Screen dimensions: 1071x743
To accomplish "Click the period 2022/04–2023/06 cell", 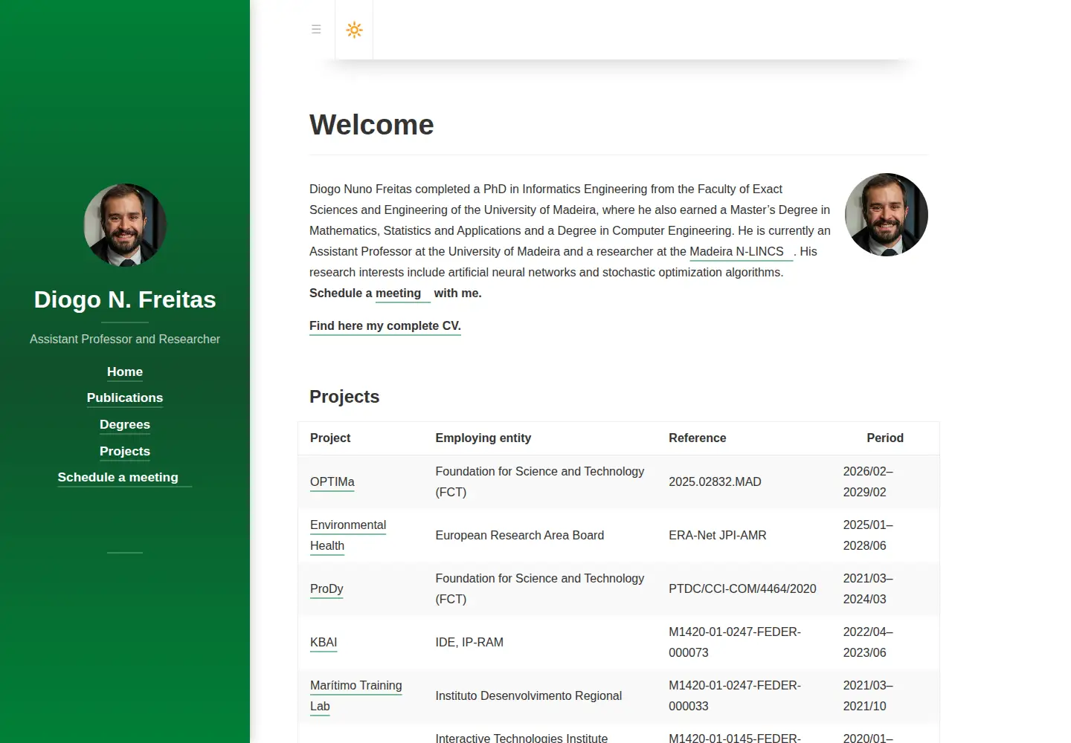I will 868,642.
